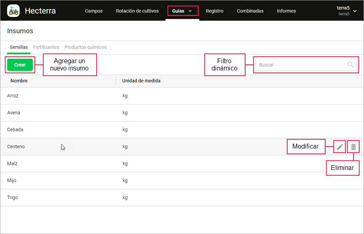Image resolution: width=364 pixels, height=234 pixels.
Task: Switch to the Fertilizantes tab
Action: point(46,47)
